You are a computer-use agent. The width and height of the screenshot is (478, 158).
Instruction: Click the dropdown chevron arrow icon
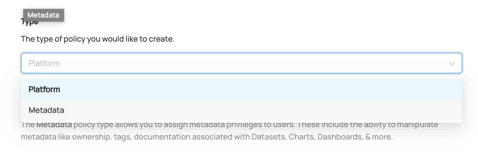coord(452,64)
